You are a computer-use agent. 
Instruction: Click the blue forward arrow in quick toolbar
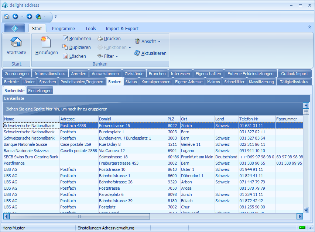(29, 17)
